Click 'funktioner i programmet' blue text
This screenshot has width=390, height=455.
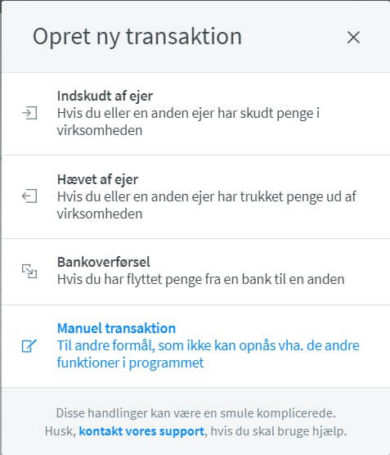131,363
